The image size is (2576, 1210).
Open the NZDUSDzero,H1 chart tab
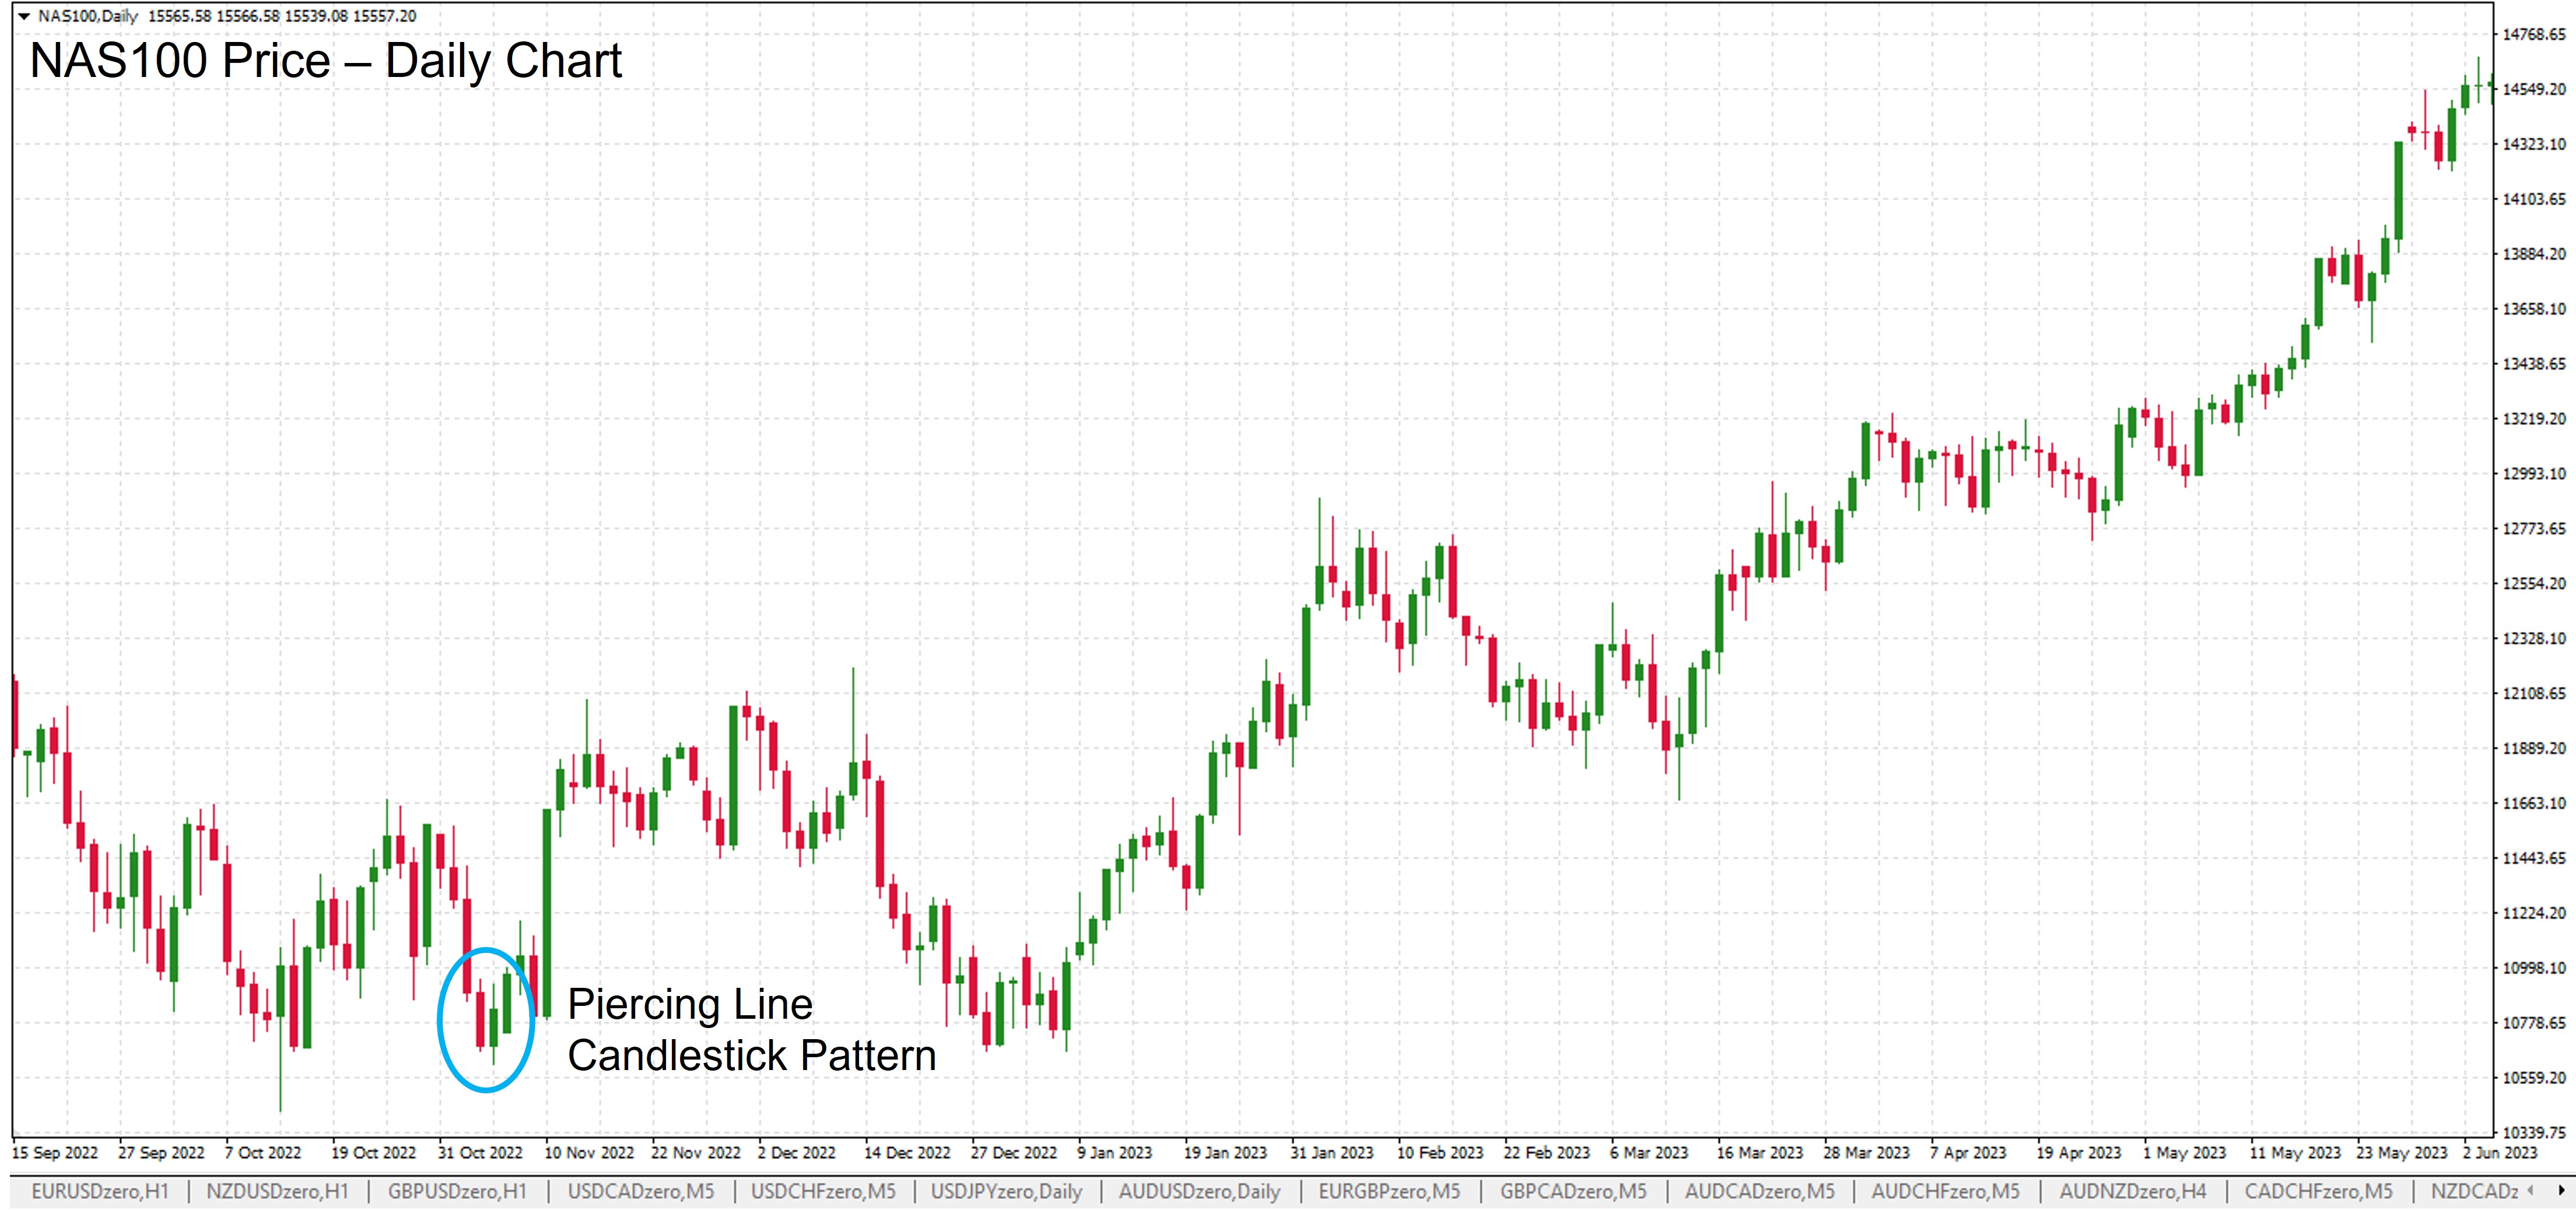pos(277,1191)
